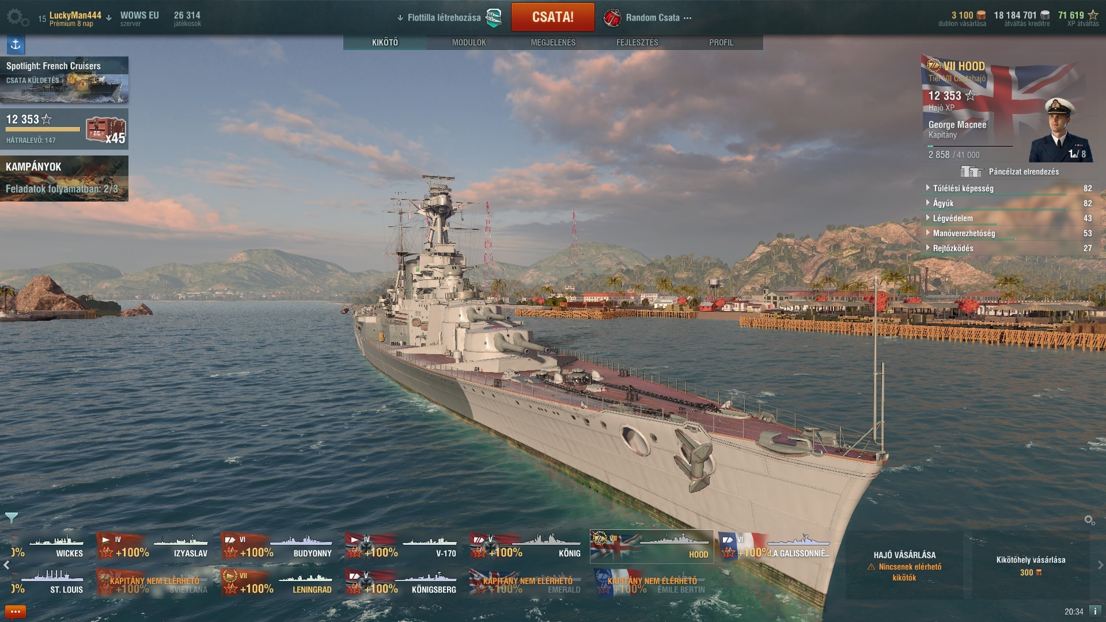Switch to the FEJLESZTÉS tab
The image size is (1106, 622).
click(x=637, y=43)
